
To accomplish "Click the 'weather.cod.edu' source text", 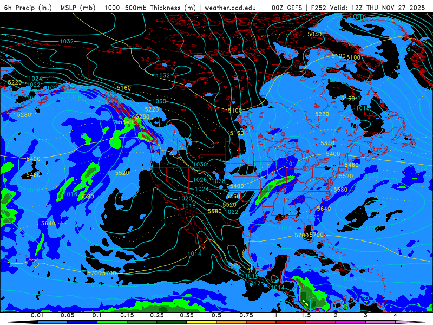I will pos(230,8).
